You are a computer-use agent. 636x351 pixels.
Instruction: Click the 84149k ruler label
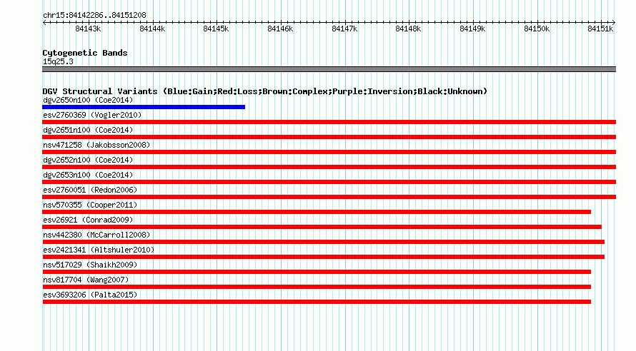472,29
